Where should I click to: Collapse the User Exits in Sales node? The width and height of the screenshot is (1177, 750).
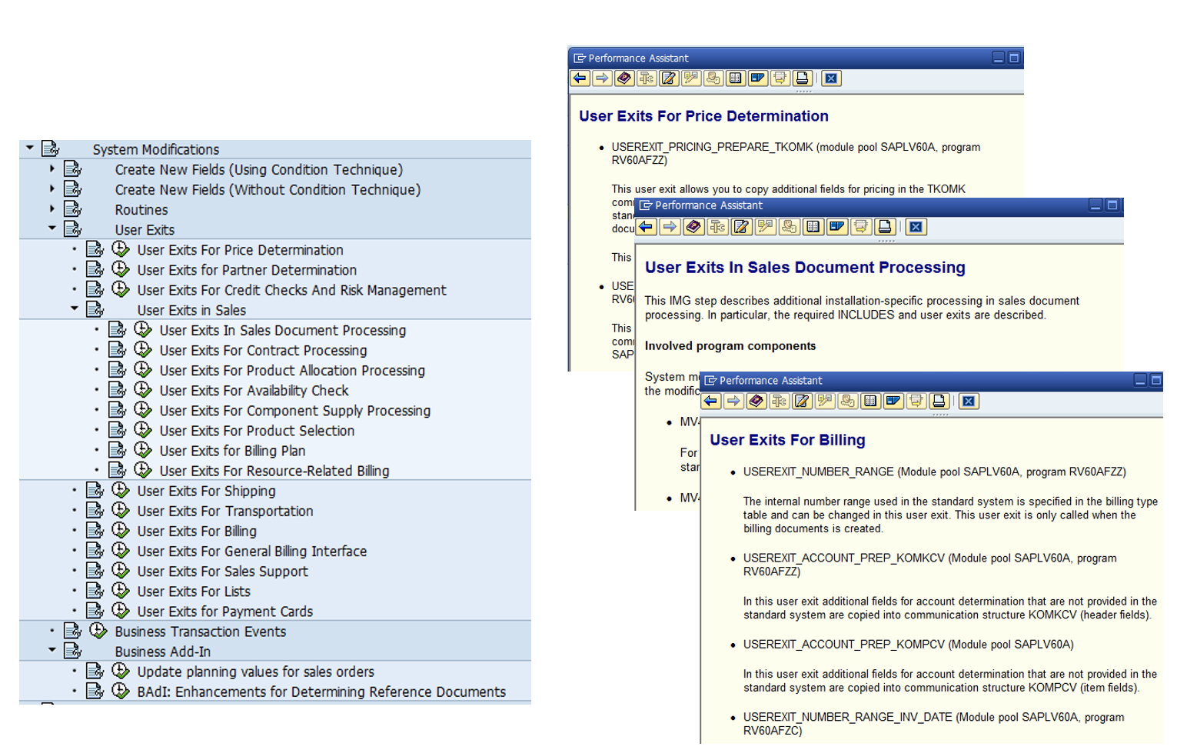pos(75,308)
